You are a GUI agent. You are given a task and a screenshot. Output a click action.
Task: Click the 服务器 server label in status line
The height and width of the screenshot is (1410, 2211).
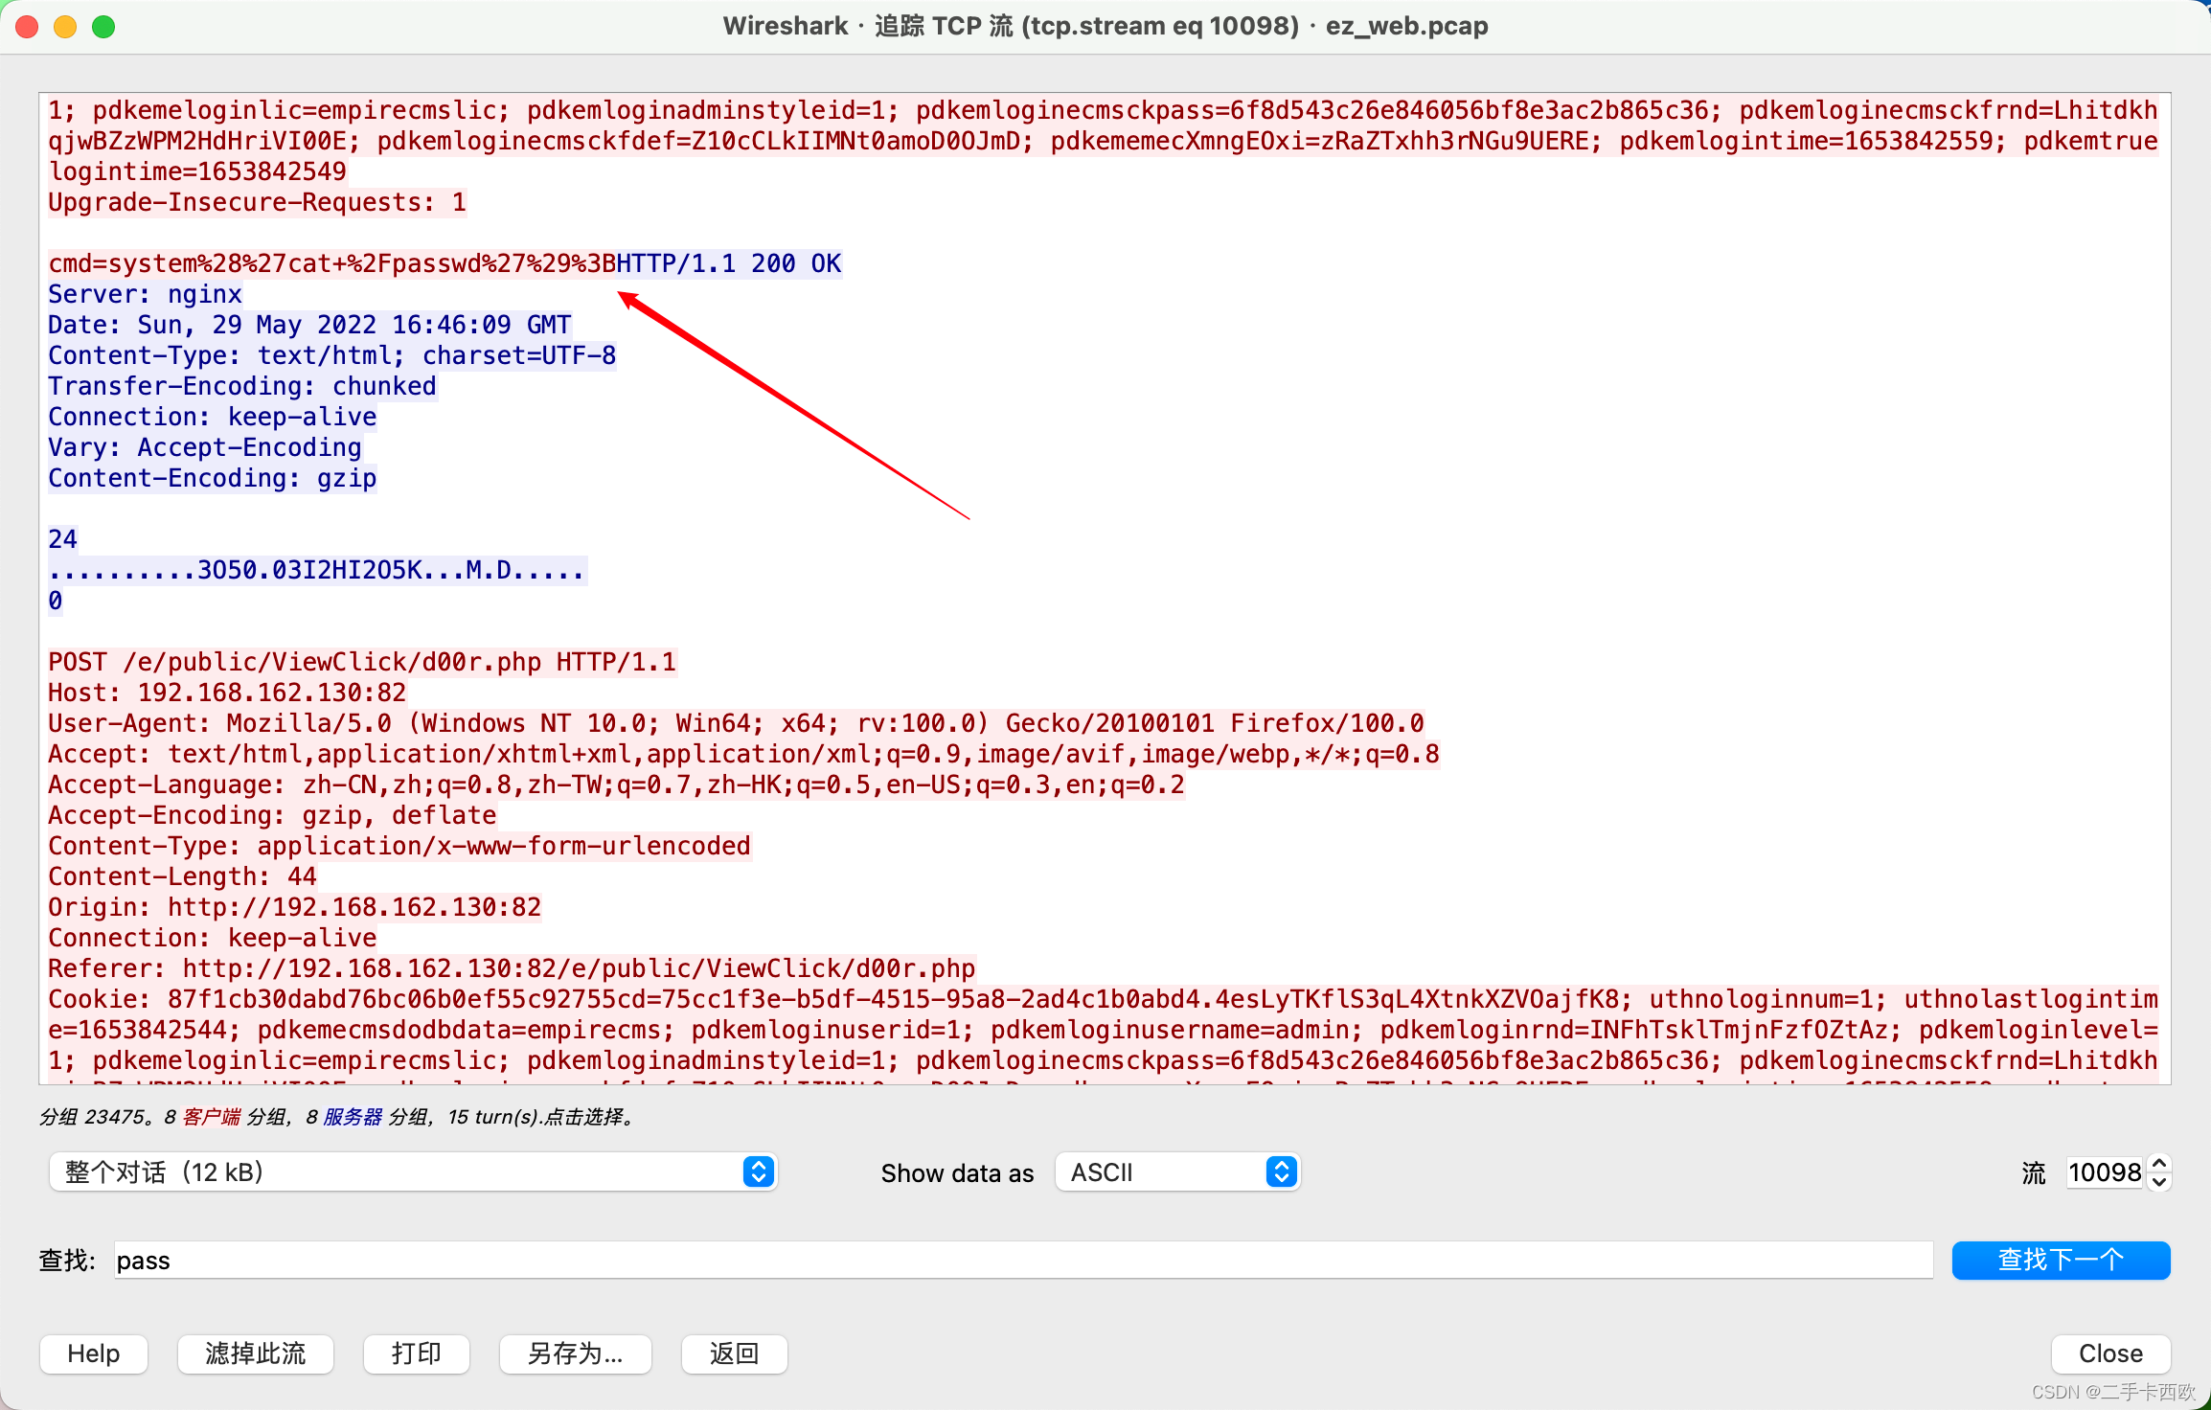tap(353, 1117)
